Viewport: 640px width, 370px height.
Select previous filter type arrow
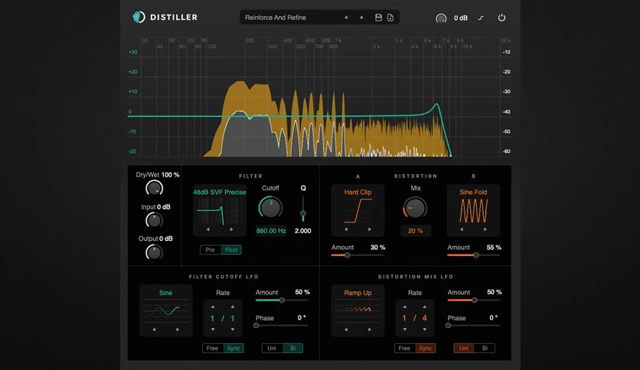(208, 229)
